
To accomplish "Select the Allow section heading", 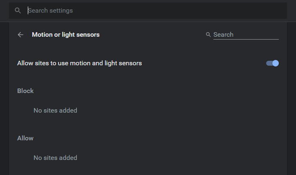I will pos(25,138).
